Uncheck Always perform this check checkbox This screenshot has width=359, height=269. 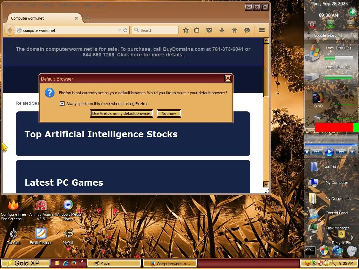pyautogui.click(x=62, y=104)
